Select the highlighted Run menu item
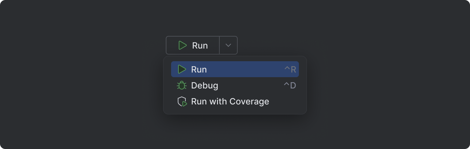 pos(235,70)
